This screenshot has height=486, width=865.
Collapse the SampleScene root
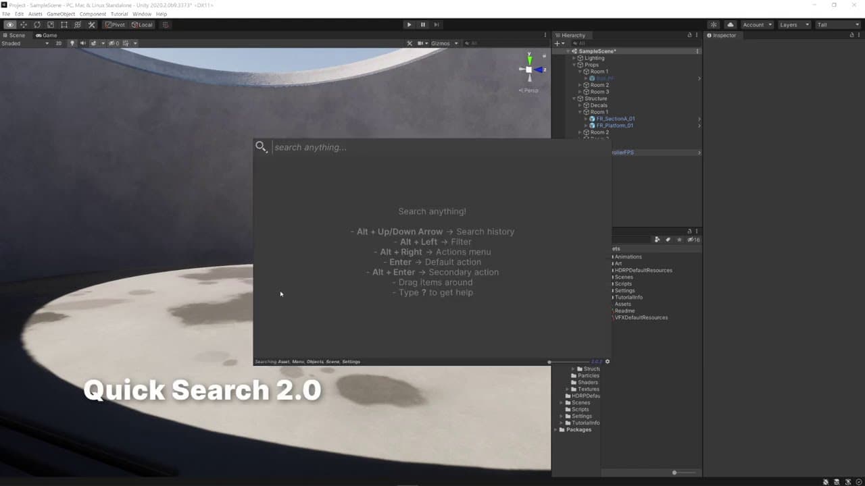tap(568, 51)
